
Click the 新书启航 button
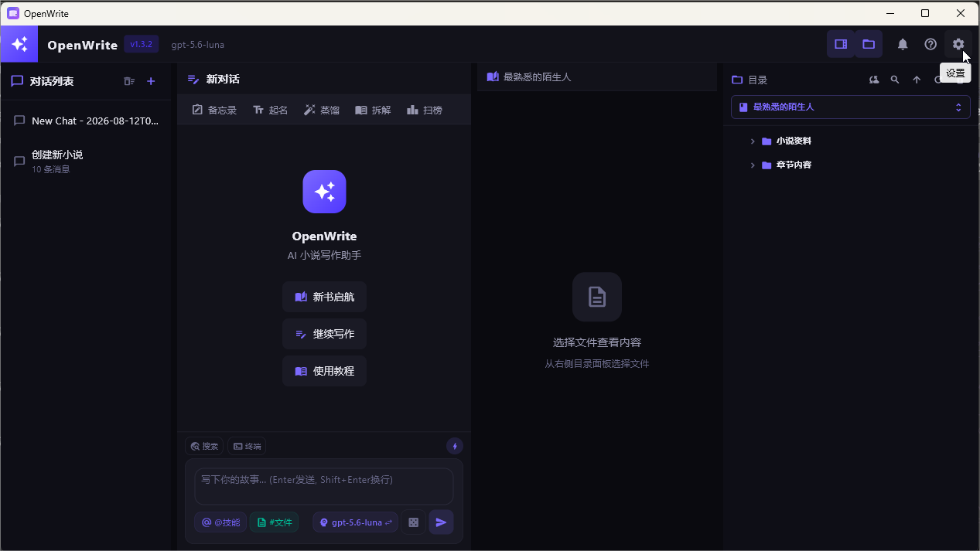point(324,297)
